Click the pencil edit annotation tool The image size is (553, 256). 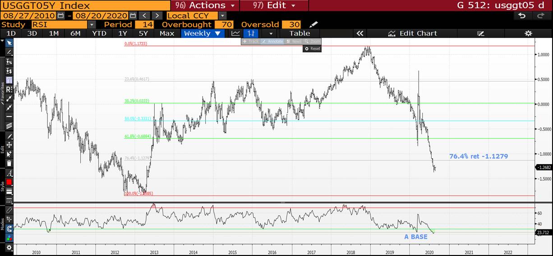(9, 136)
